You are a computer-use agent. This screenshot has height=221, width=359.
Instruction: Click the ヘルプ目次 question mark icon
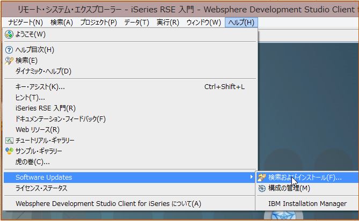coord(9,50)
